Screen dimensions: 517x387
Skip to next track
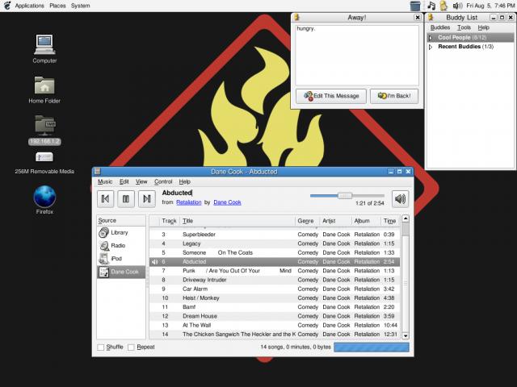(x=147, y=199)
